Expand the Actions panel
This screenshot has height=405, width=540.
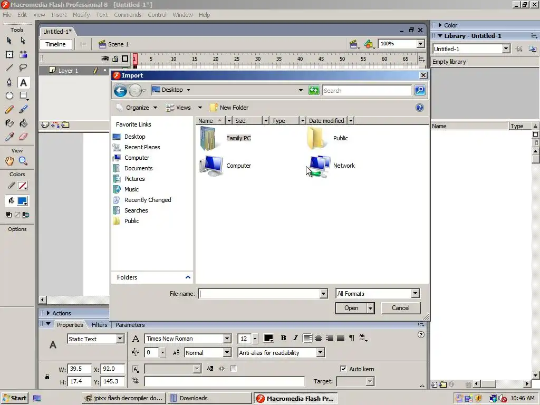[48, 313]
